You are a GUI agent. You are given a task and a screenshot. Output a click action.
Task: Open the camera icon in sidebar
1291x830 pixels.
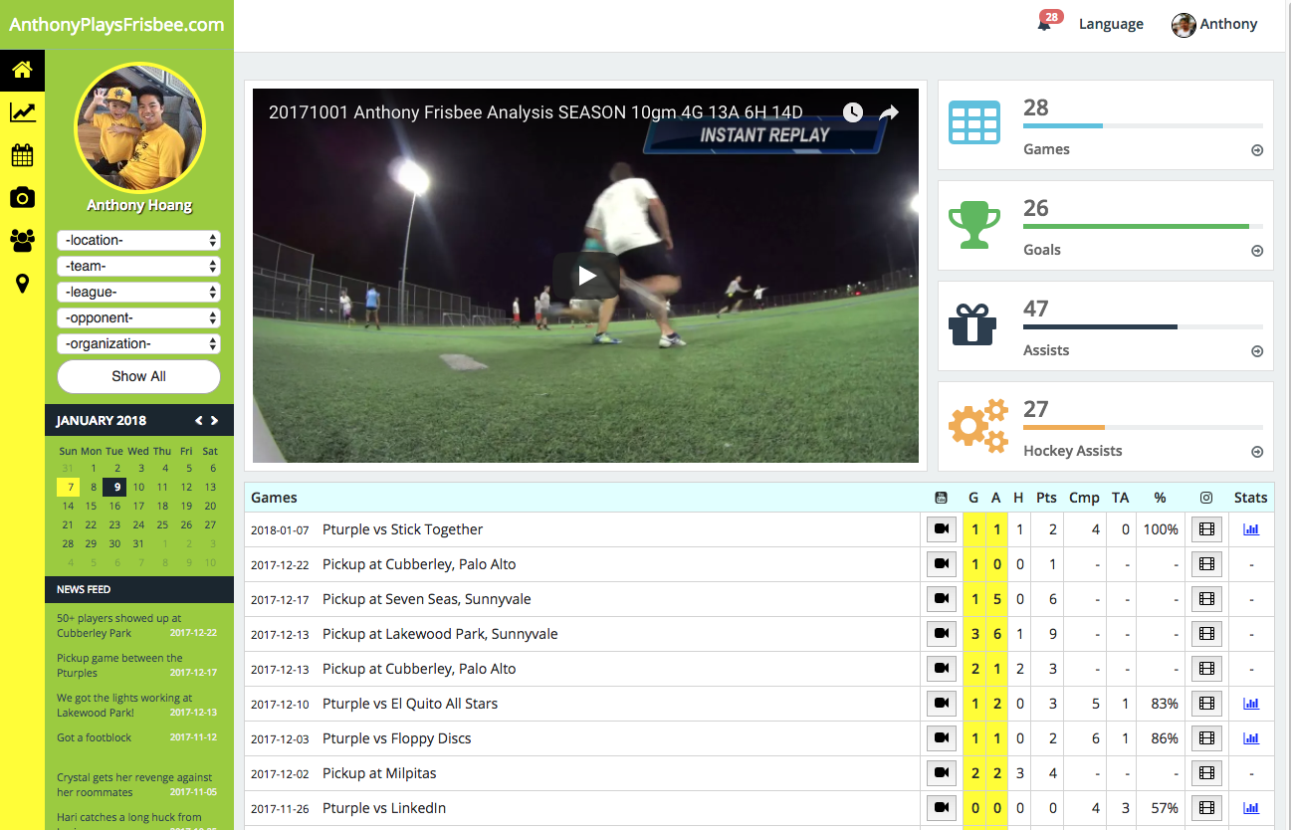(22, 198)
